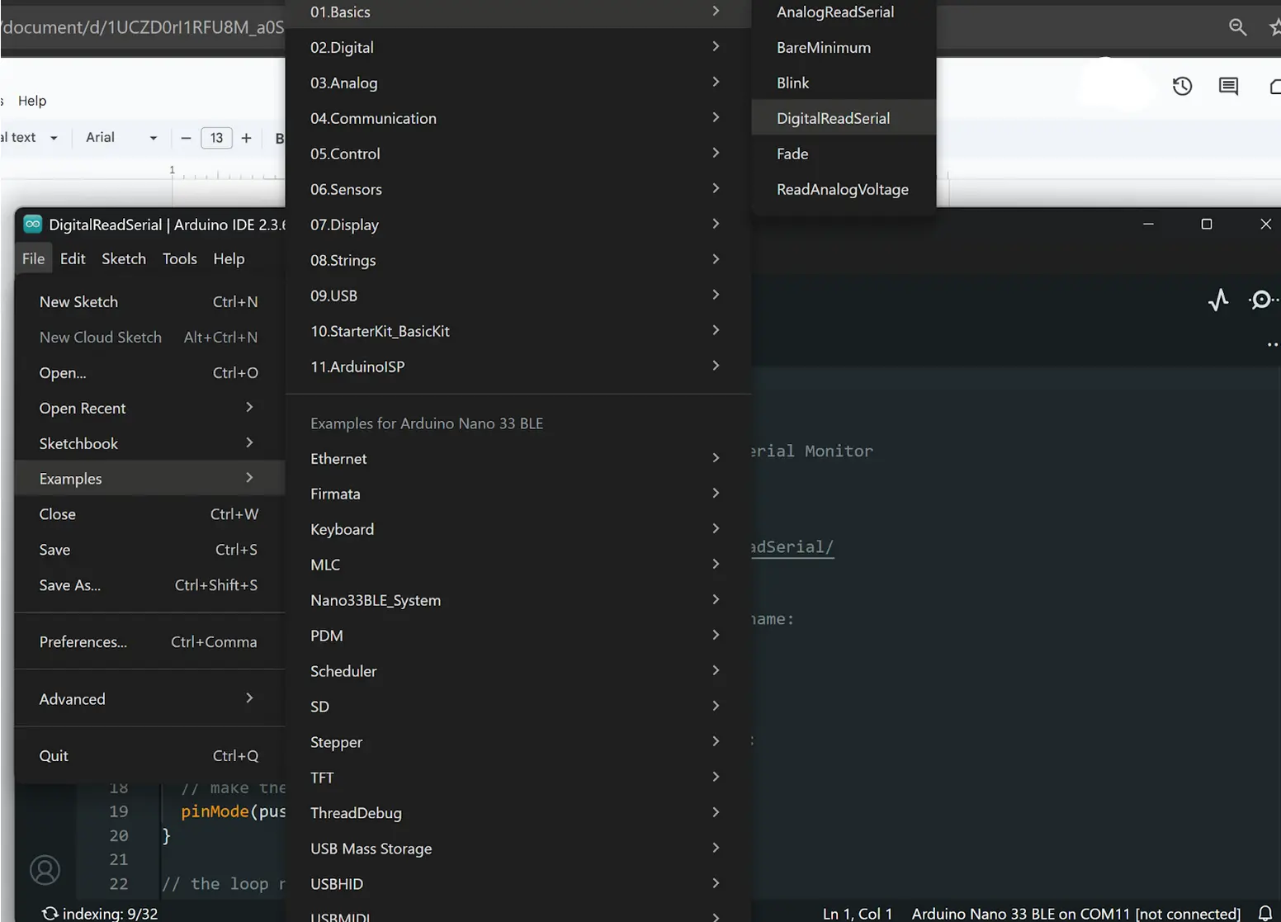Expand PDM examples
1281x922 pixels.
(x=518, y=636)
